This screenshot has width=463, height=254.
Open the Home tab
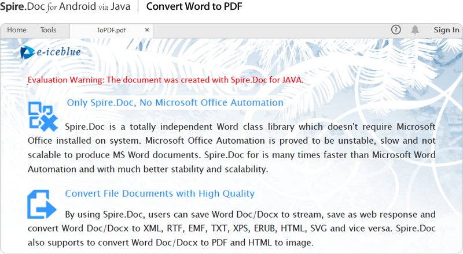[17, 30]
